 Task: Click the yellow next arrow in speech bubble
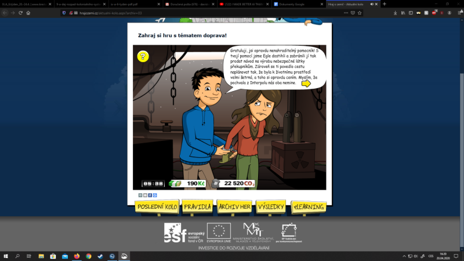306,84
